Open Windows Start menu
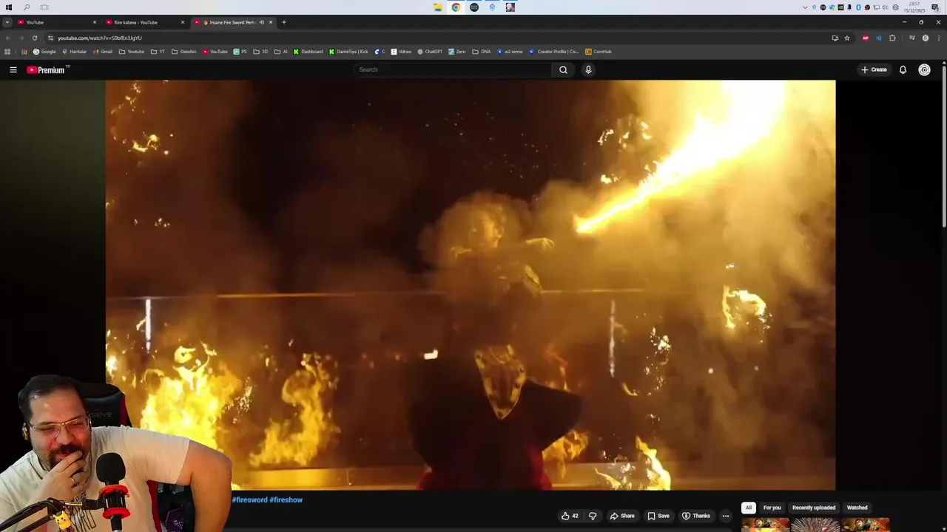Viewport: 947px width, 532px height. tap(9, 7)
